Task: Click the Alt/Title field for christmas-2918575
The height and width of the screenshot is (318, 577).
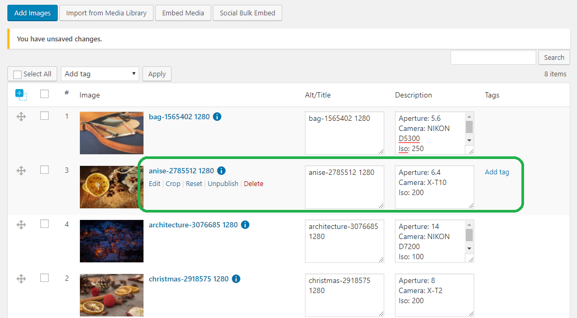Action: 345,295
